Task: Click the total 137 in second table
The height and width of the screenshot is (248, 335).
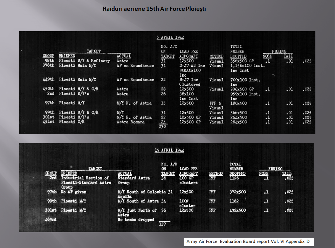Action: coord(162,224)
